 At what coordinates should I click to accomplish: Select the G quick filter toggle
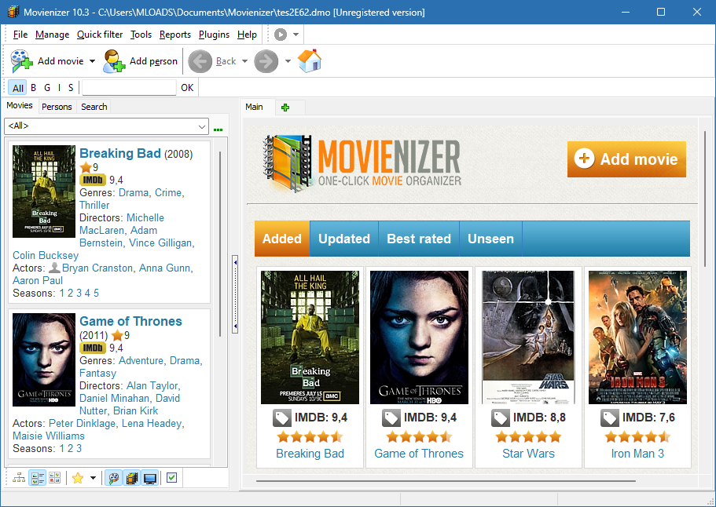click(x=47, y=88)
